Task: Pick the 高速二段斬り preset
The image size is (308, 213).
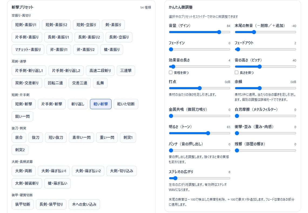Action: click(x=100, y=71)
